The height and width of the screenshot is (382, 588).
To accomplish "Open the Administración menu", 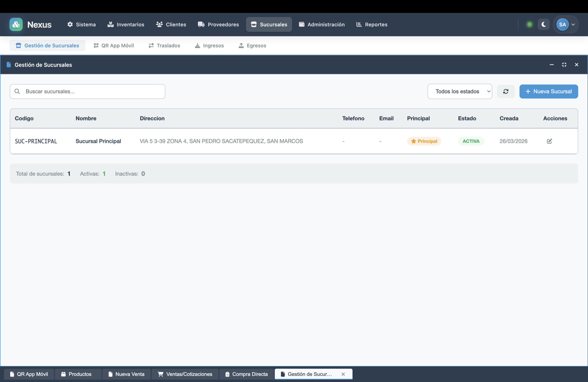I will coord(322,24).
